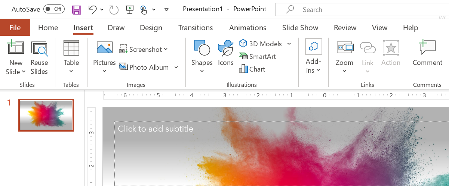Click the Table grid icon
Image resolution: width=449 pixels, height=186 pixels.
(x=71, y=48)
